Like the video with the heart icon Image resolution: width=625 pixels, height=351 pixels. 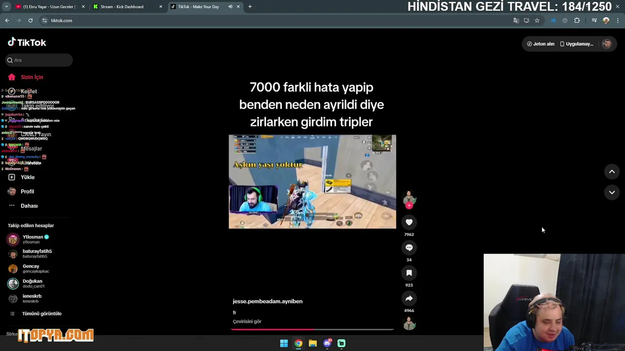[x=409, y=222]
